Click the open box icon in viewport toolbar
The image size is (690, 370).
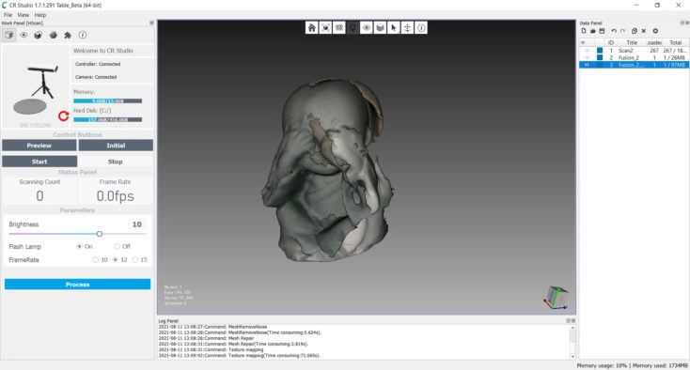(380, 27)
